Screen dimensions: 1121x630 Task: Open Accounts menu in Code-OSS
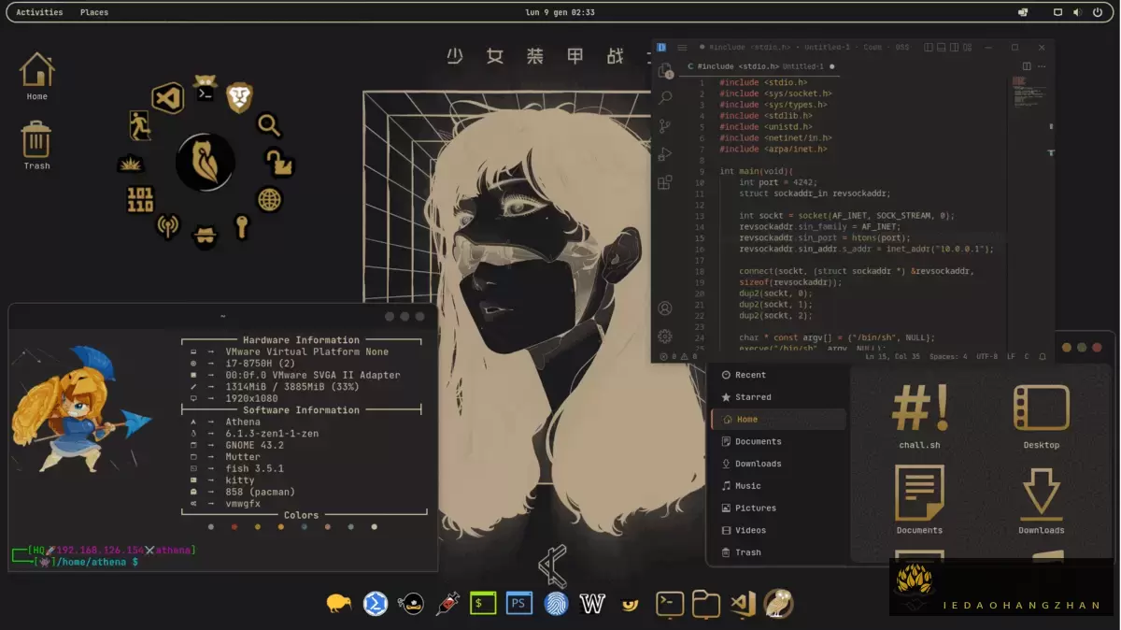[x=665, y=308]
